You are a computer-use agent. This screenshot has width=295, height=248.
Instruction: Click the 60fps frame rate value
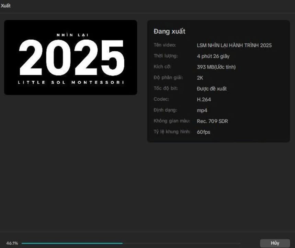click(x=204, y=132)
